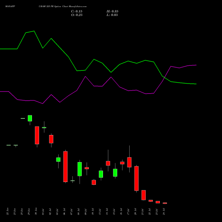Click the '17 Jul' date axis label
Image resolution: width=222 pixels, height=222 pixels.
point(128,212)
